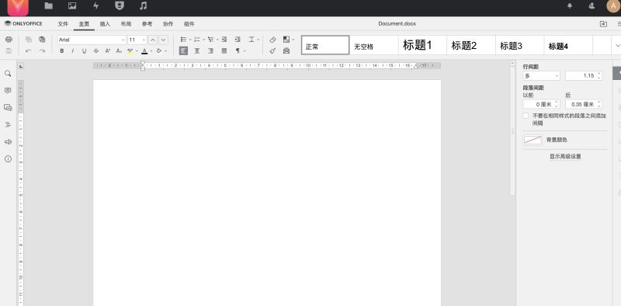Open the background color swatch

(x=533, y=140)
